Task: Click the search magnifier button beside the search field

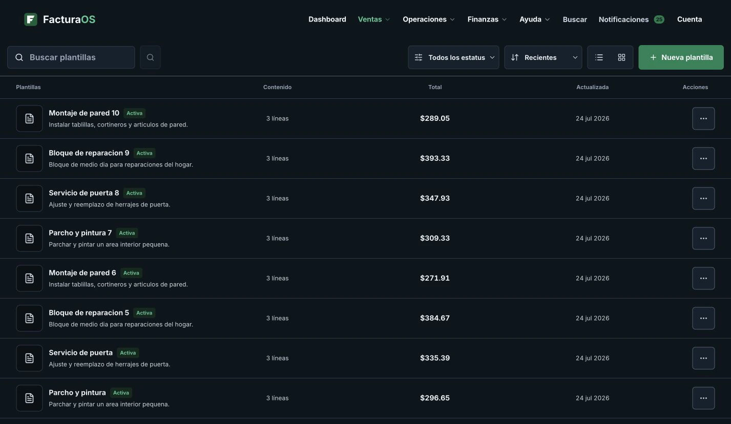Action: click(150, 57)
